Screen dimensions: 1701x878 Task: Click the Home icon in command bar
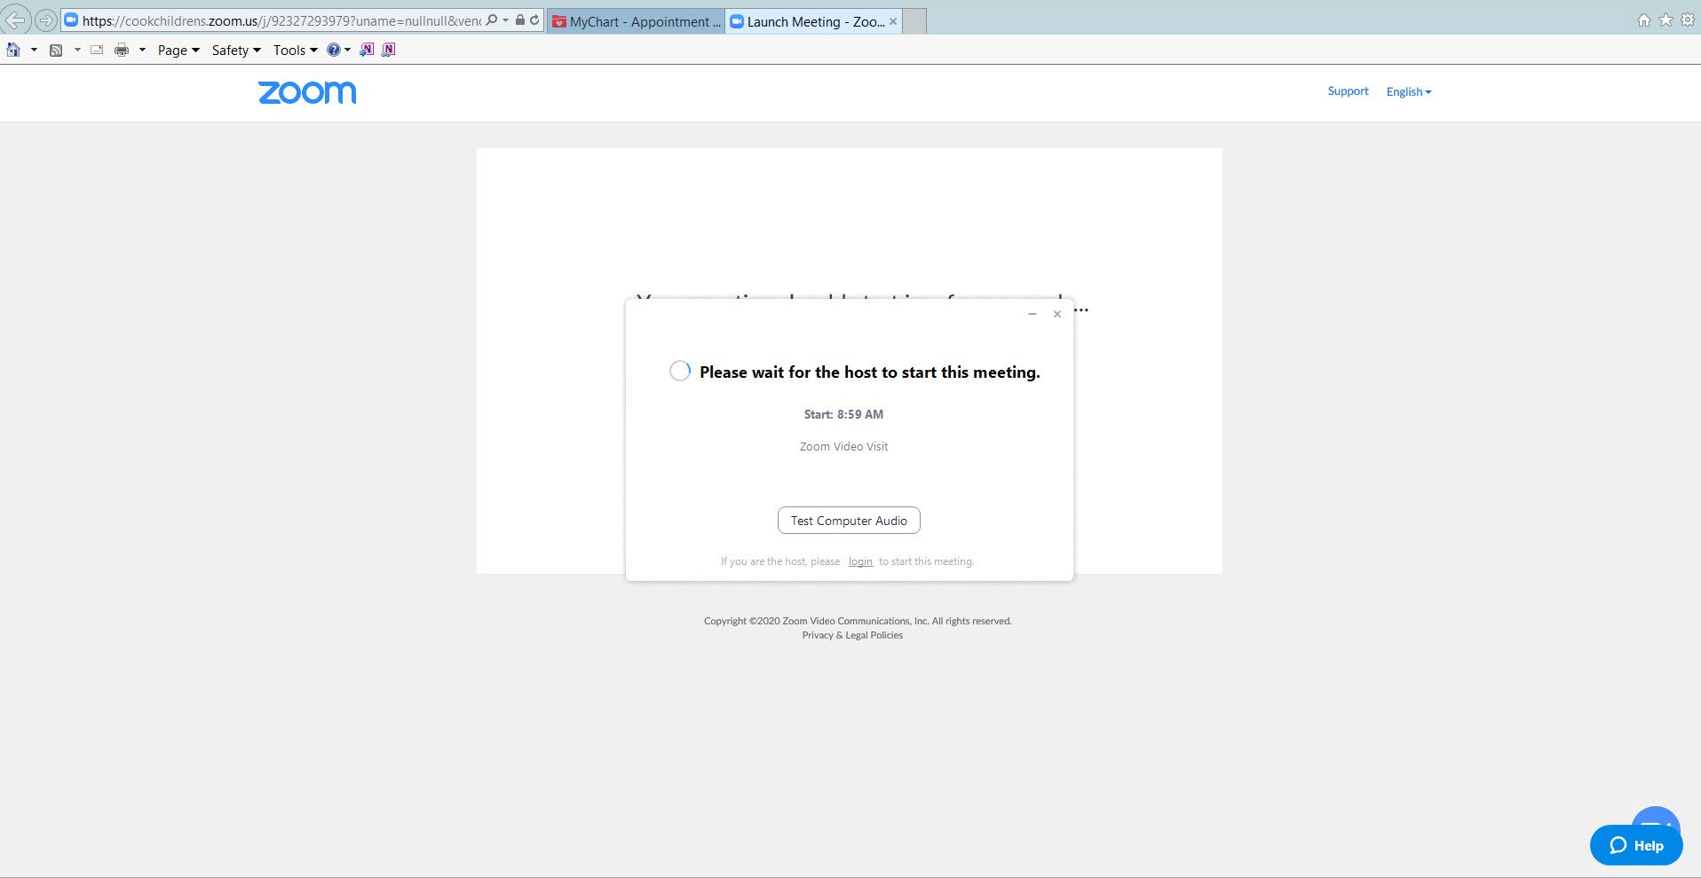coord(13,50)
